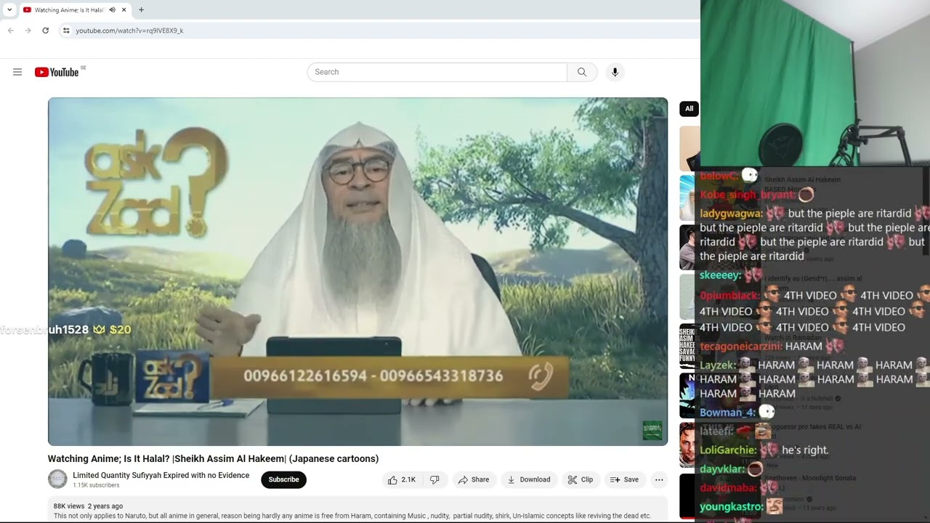The image size is (930, 523).
Task: Go back in browser history
Action: click(10, 31)
